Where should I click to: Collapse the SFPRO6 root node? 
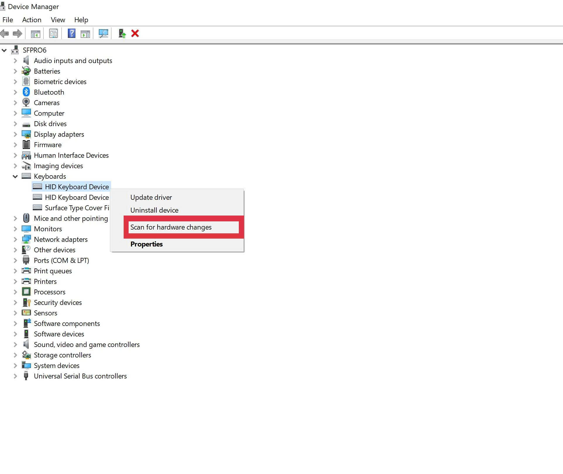pos(4,50)
